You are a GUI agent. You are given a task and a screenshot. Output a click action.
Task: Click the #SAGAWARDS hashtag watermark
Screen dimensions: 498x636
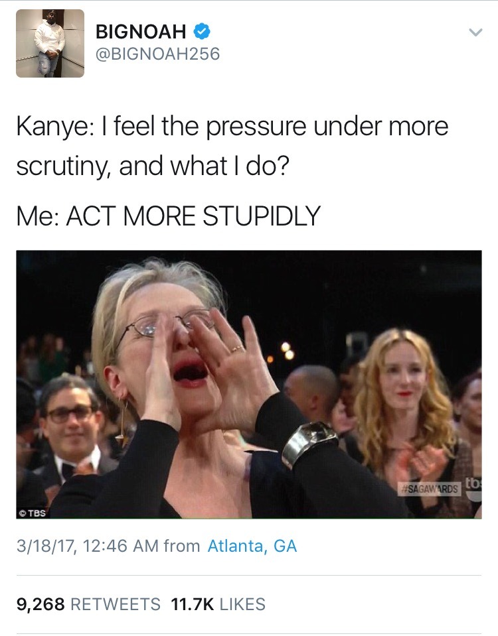click(429, 489)
